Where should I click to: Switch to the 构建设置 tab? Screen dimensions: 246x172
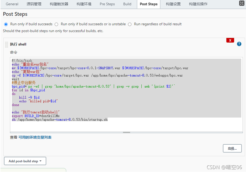(x=173, y=4)
